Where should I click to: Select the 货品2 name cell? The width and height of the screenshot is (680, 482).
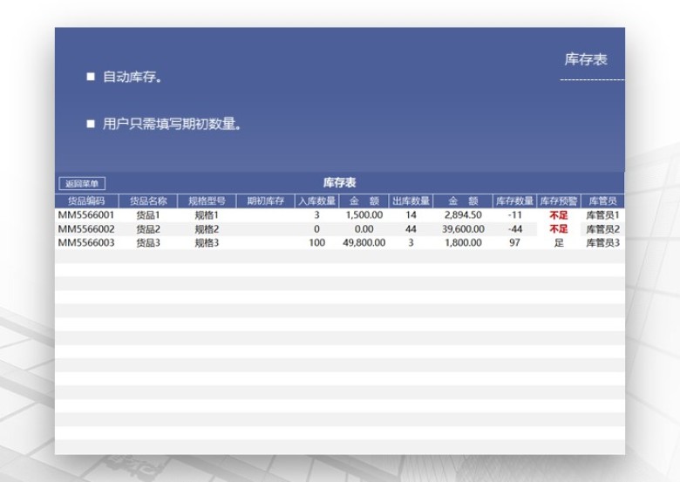click(148, 229)
